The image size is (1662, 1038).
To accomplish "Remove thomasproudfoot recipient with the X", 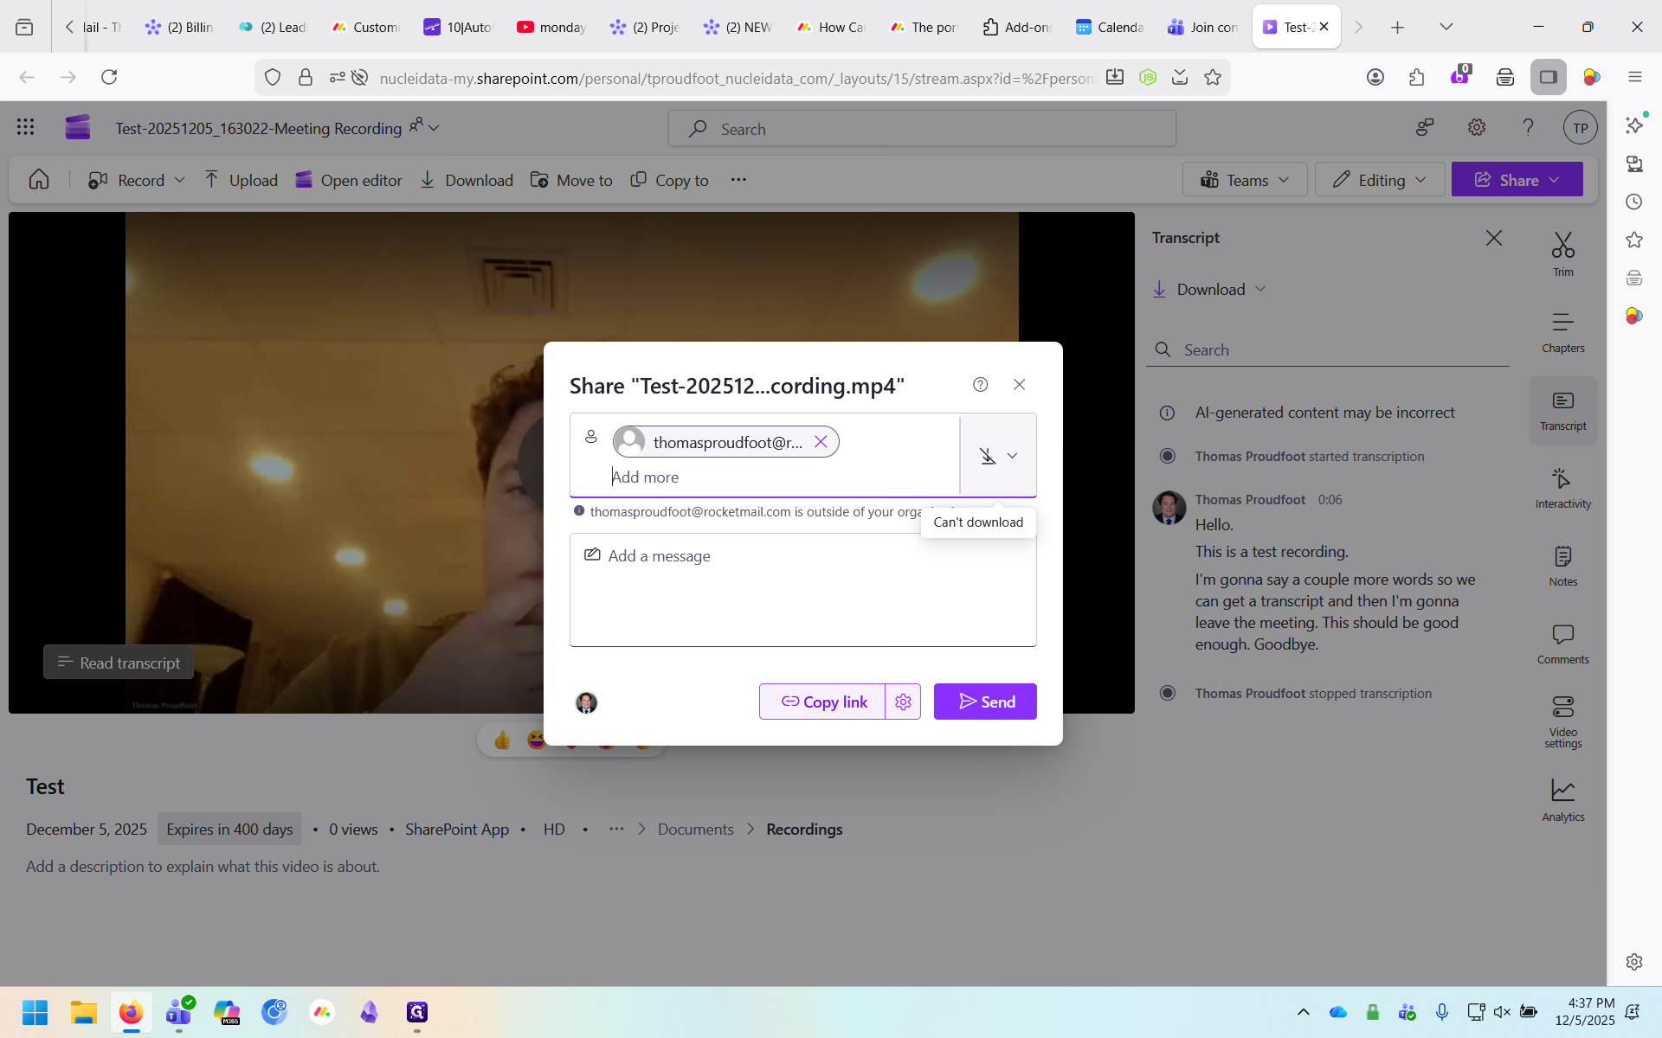I will tap(821, 442).
